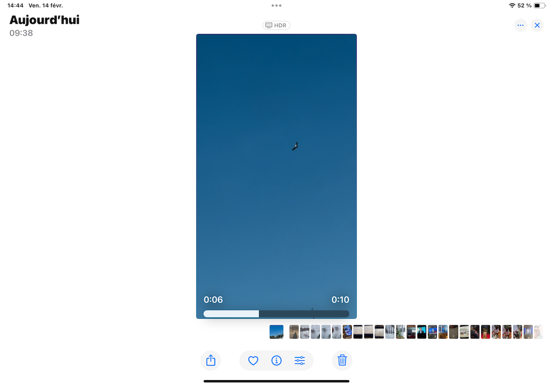Tap the home indicator bar at bottom
553x386 pixels.
click(x=276, y=381)
